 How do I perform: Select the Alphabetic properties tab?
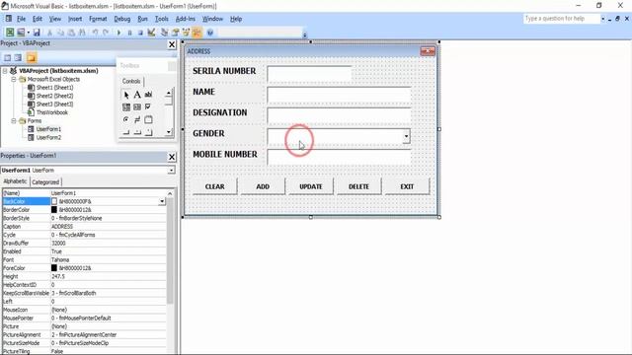coord(16,181)
